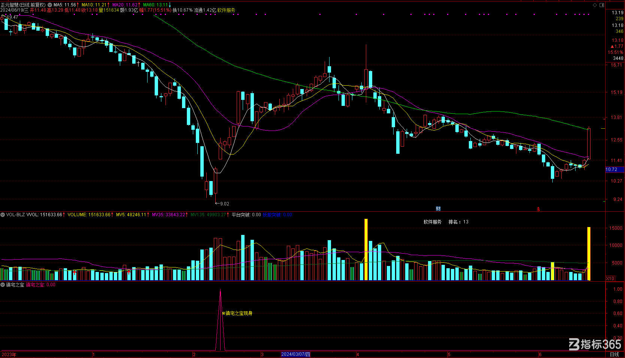Click the last large red candlestick
This screenshot has width=625, height=358.
coord(589,144)
